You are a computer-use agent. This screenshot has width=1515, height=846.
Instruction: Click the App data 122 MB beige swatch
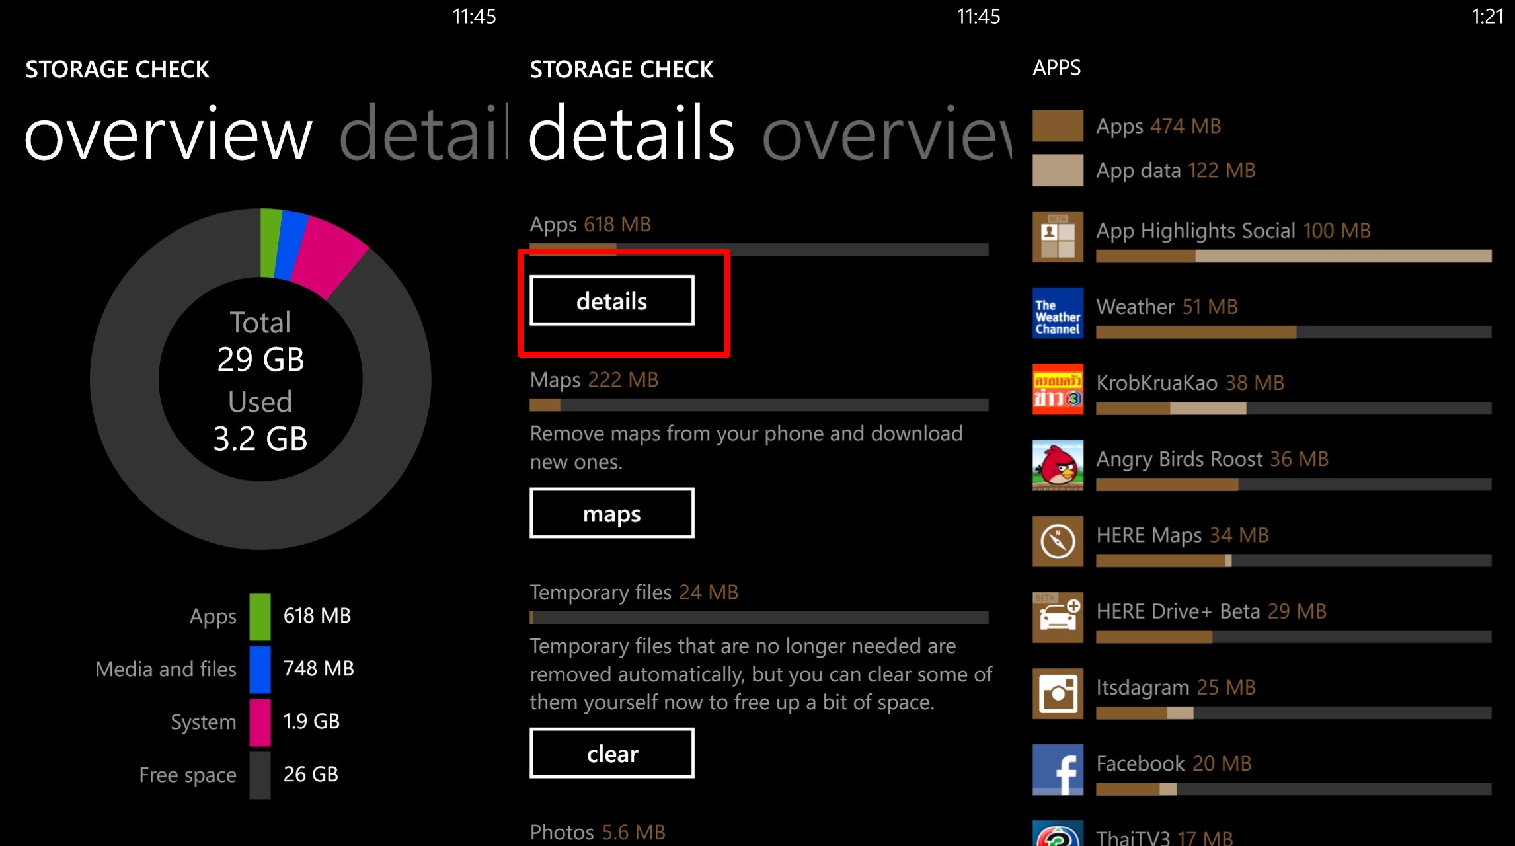click(1058, 170)
